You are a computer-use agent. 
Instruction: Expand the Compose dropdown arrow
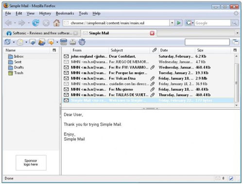pos(26,42)
